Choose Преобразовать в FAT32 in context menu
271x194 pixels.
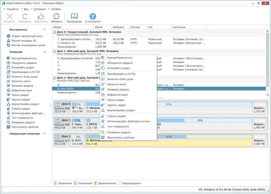[x=121, y=74]
